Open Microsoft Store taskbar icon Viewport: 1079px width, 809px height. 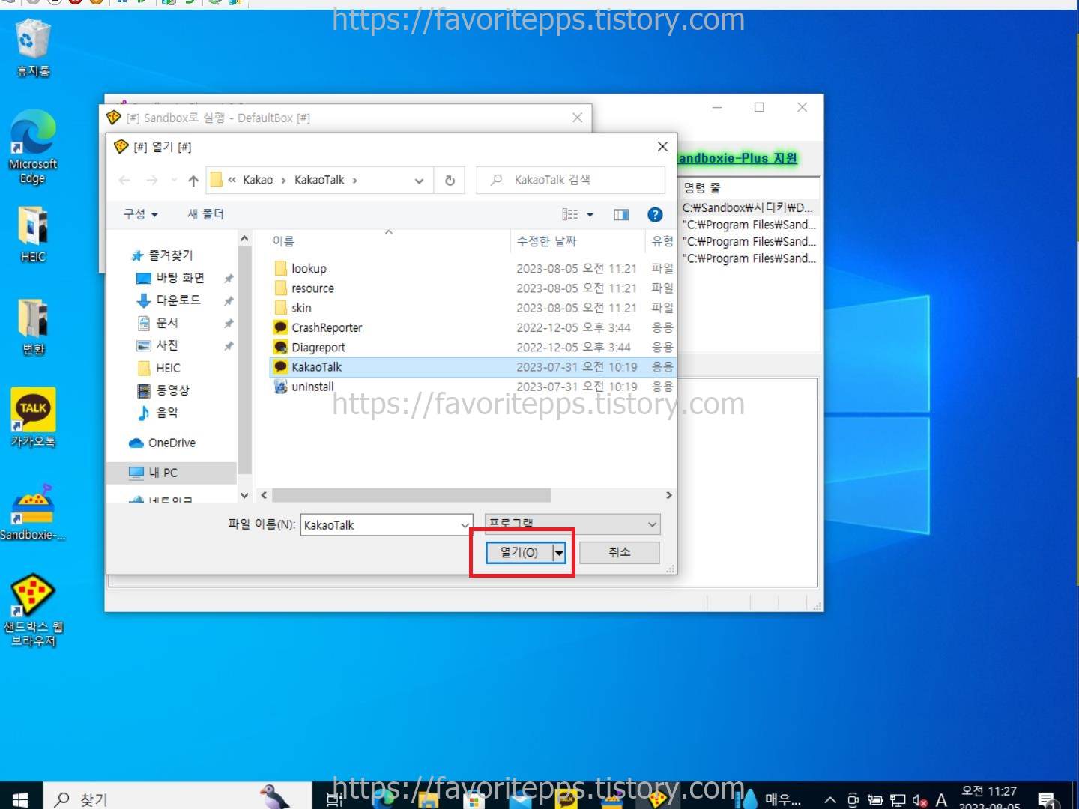tap(474, 799)
